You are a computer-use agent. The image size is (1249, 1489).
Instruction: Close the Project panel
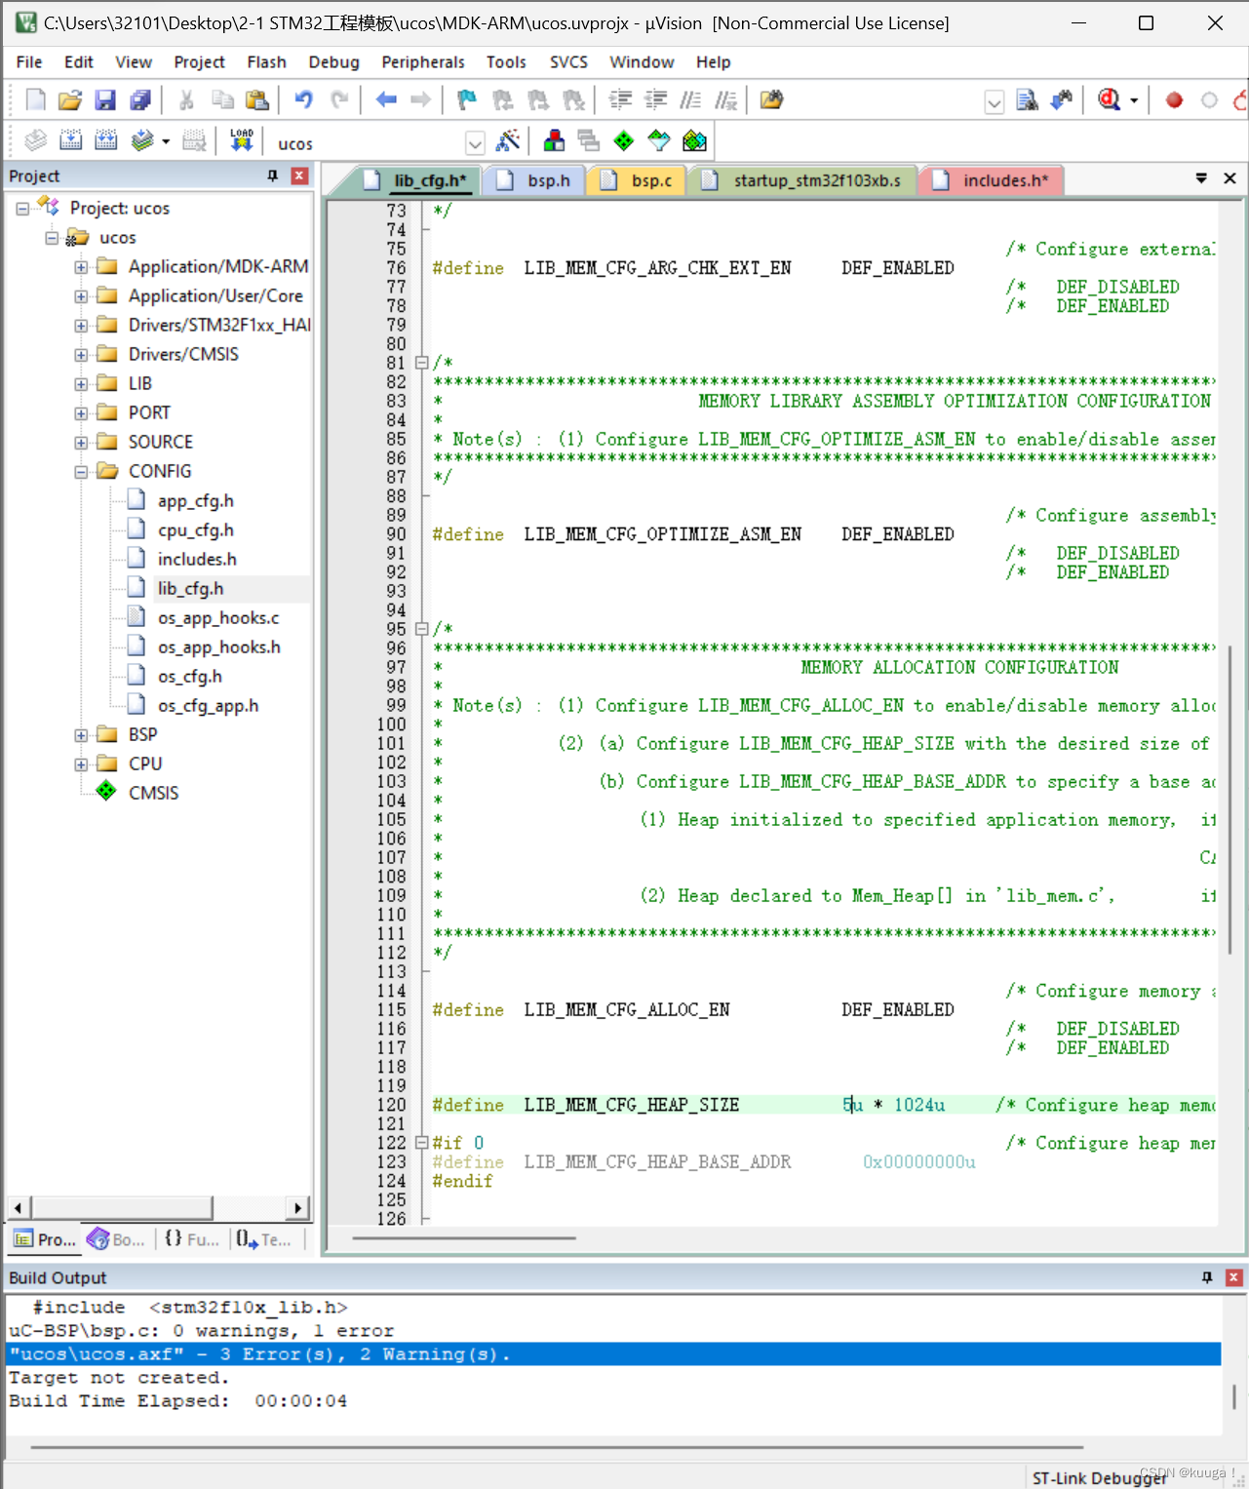[x=300, y=176]
